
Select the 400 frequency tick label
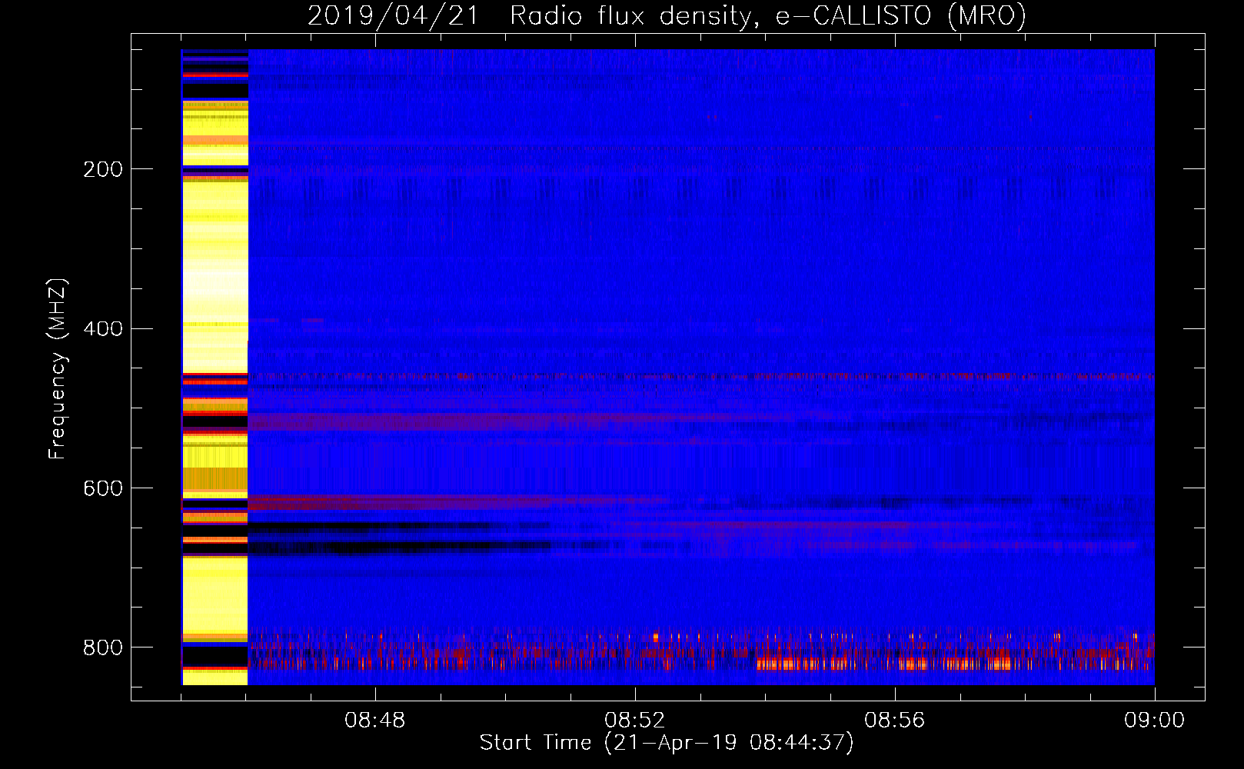[103, 329]
